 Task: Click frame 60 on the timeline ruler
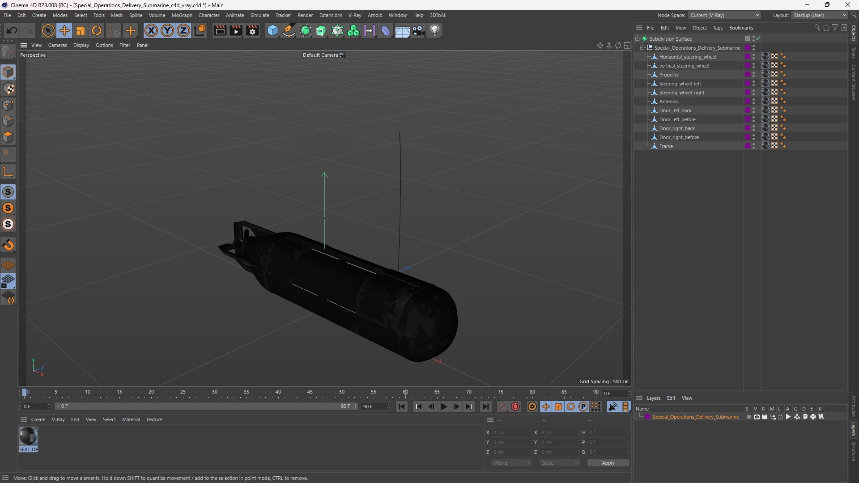pos(405,392)
